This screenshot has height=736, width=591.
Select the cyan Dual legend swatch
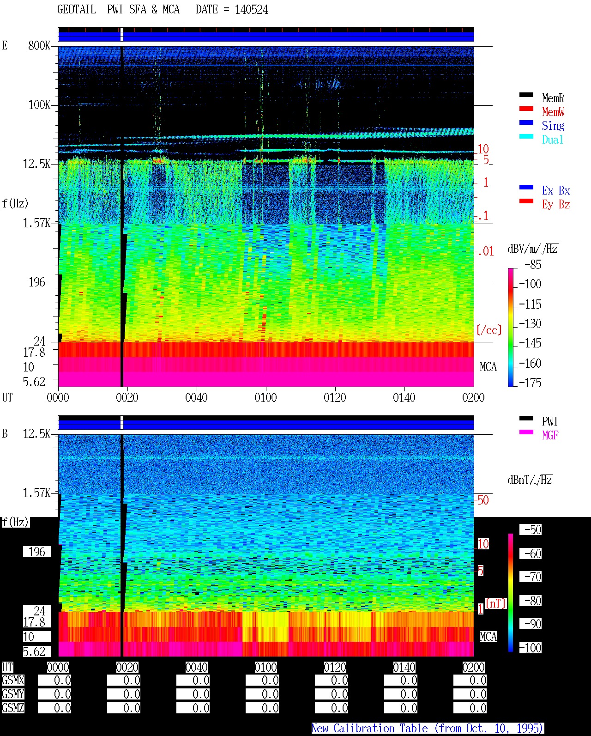coord(526,136)
